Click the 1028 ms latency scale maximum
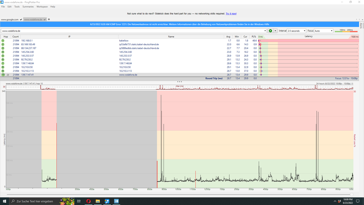This screenshot has width=364, height=205. (x=355, y=37)
